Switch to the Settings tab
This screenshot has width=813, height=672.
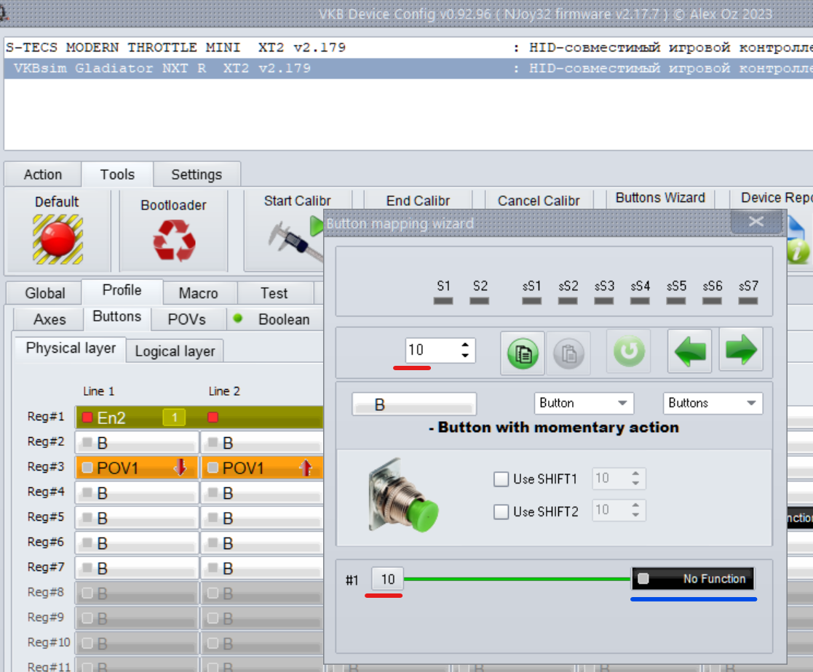[x=197, y=174]
